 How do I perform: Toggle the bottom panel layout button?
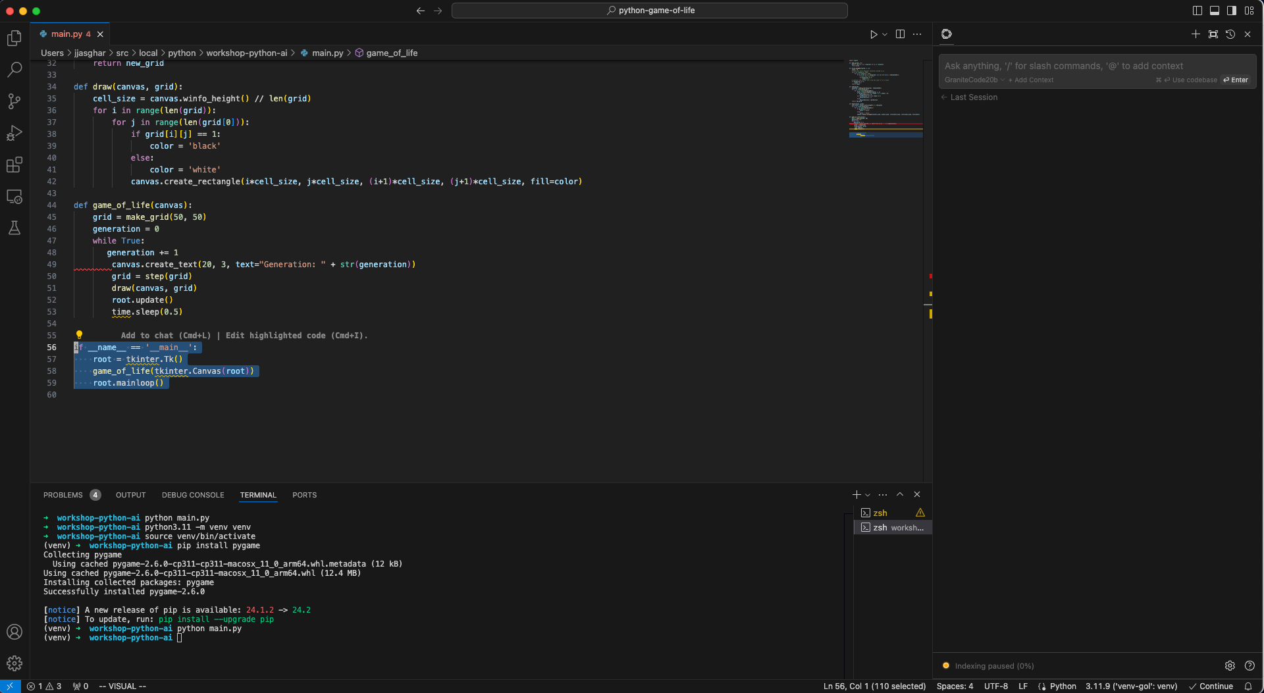(1215, 11)
